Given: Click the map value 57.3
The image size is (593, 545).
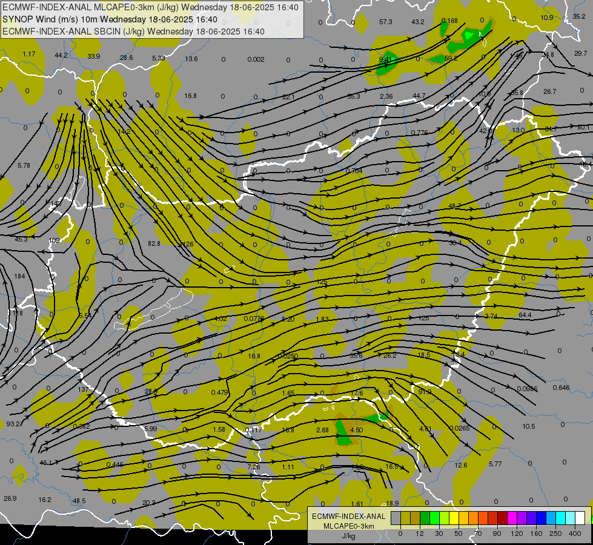Looking at the screenshot, I should point(386,22).
